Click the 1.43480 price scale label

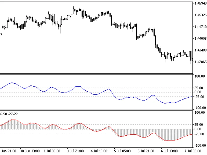pyautogui.click(x=201, y=50)
